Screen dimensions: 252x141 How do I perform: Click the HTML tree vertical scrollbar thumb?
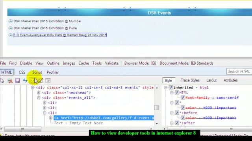pos(157,108)
